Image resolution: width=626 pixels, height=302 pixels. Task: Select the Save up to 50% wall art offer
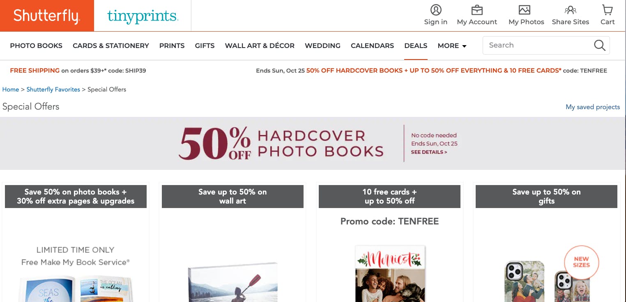pyautogui.click(x=232, y=197)
